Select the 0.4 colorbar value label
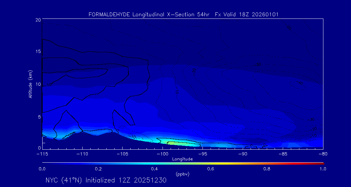Screen dimensions: 351x187 (154, 169)
